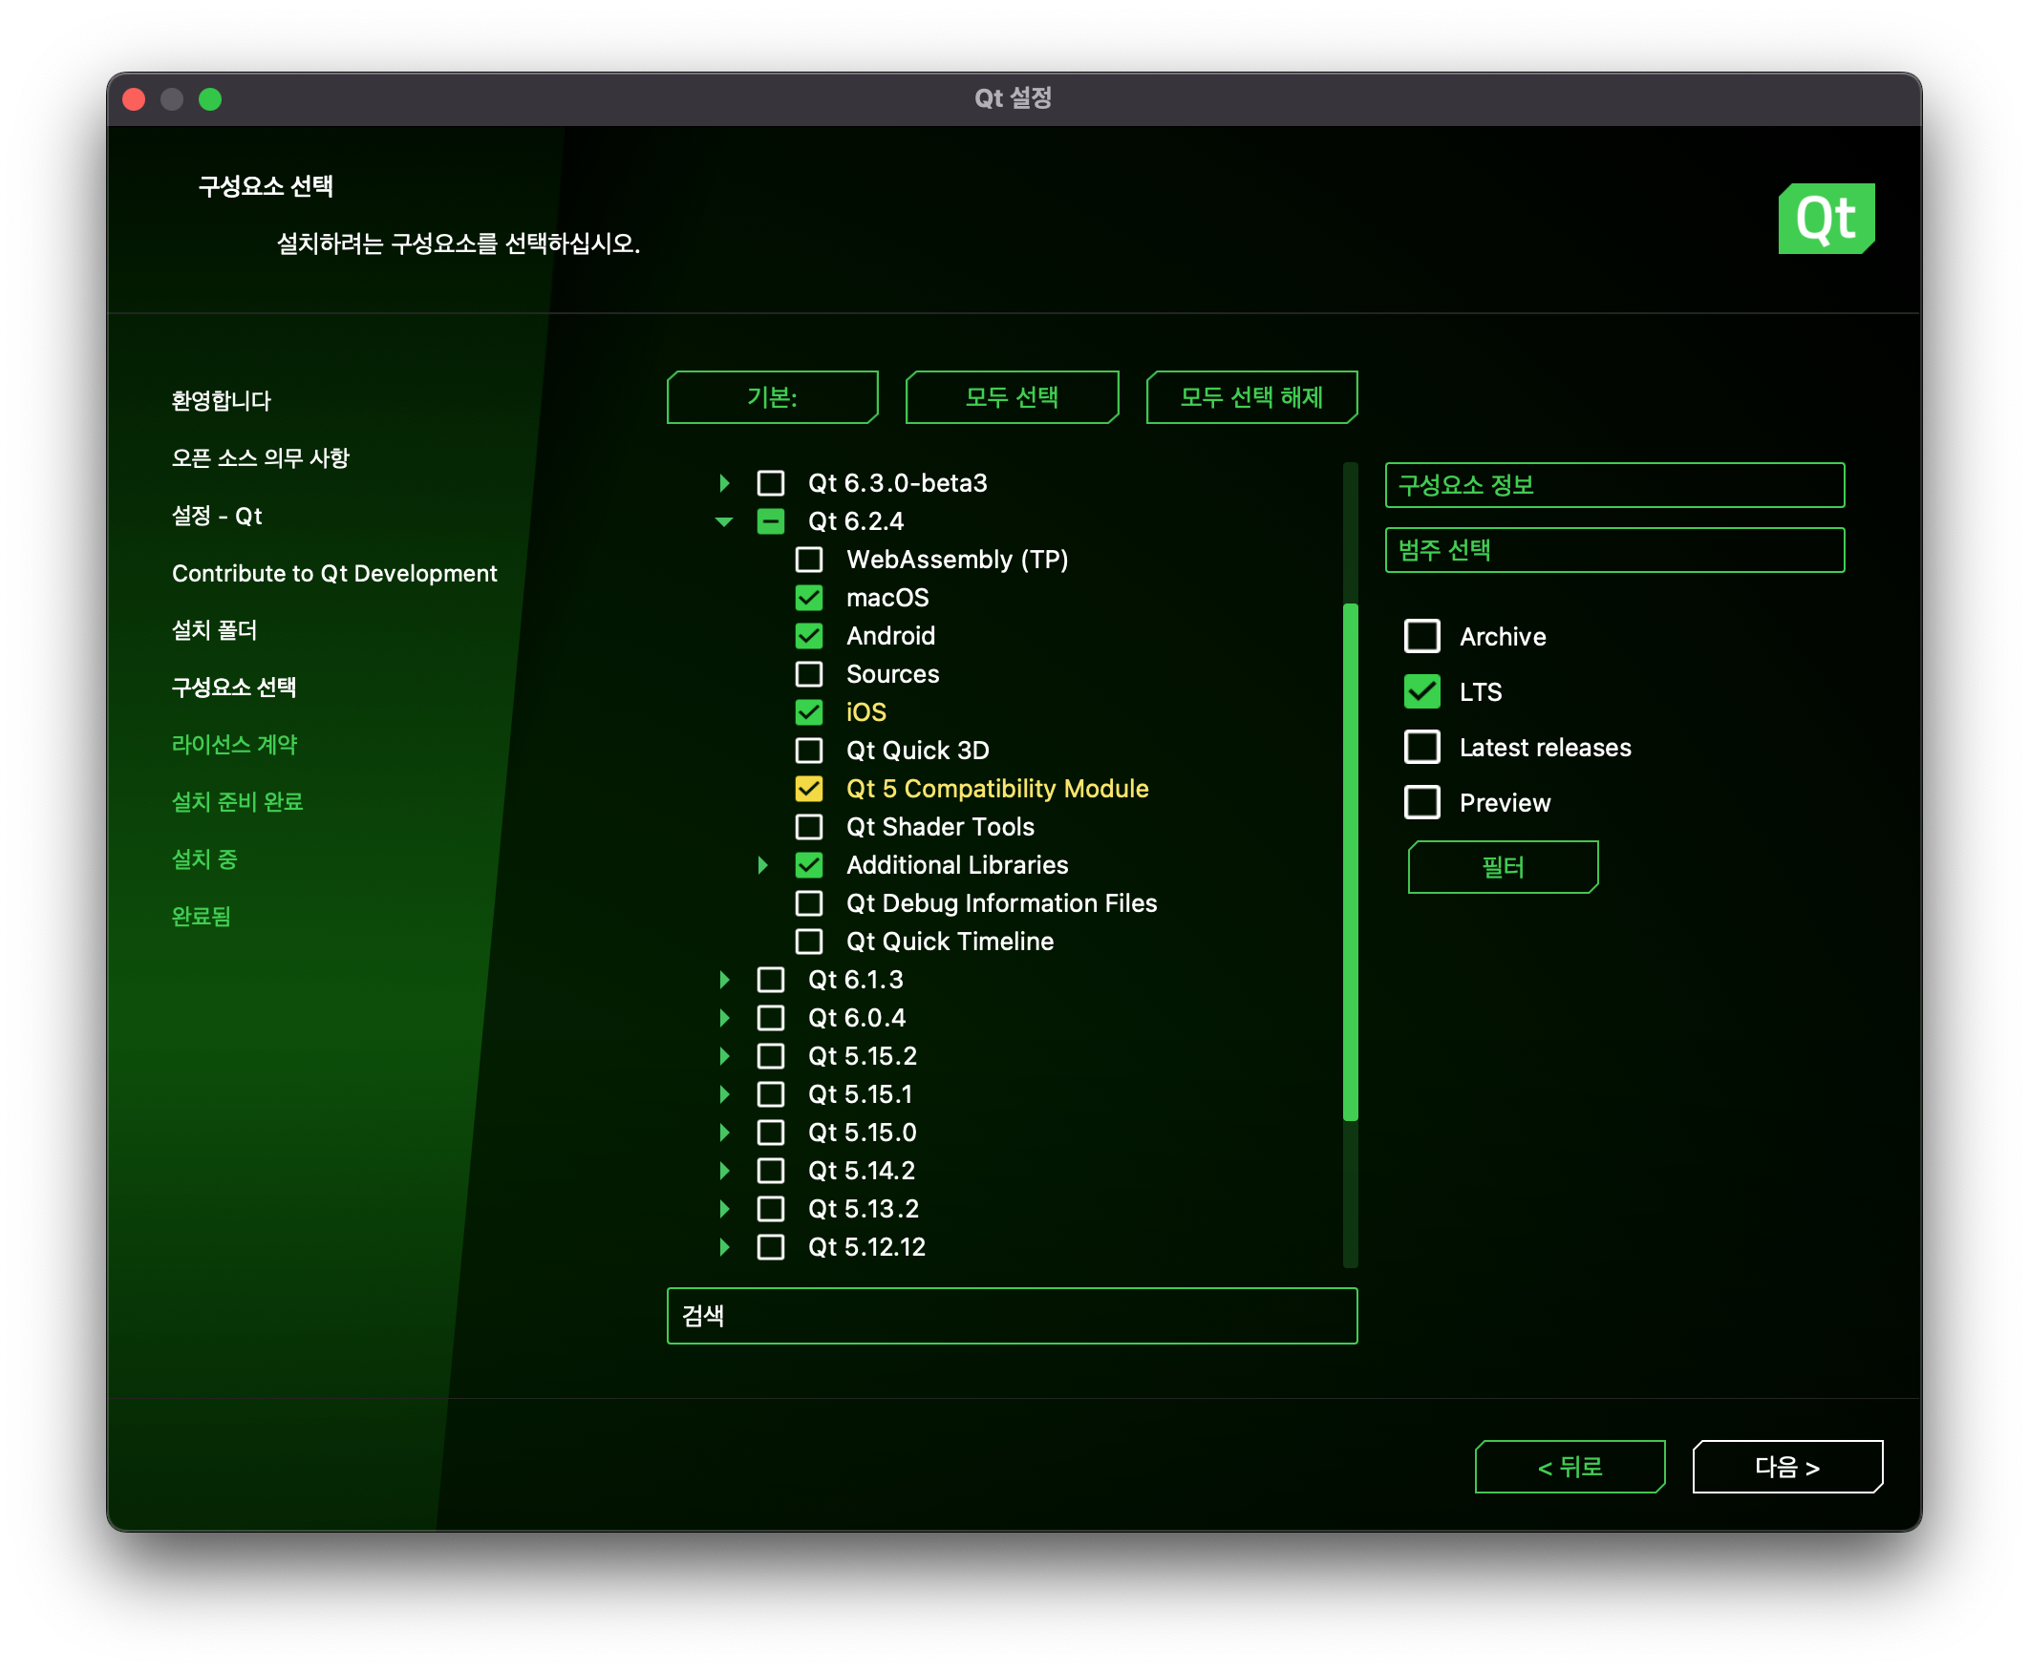The height and width of the screenshot is (1673, 2029).
Task: Click the 다음 > button
Action: pos(1786,1467)
